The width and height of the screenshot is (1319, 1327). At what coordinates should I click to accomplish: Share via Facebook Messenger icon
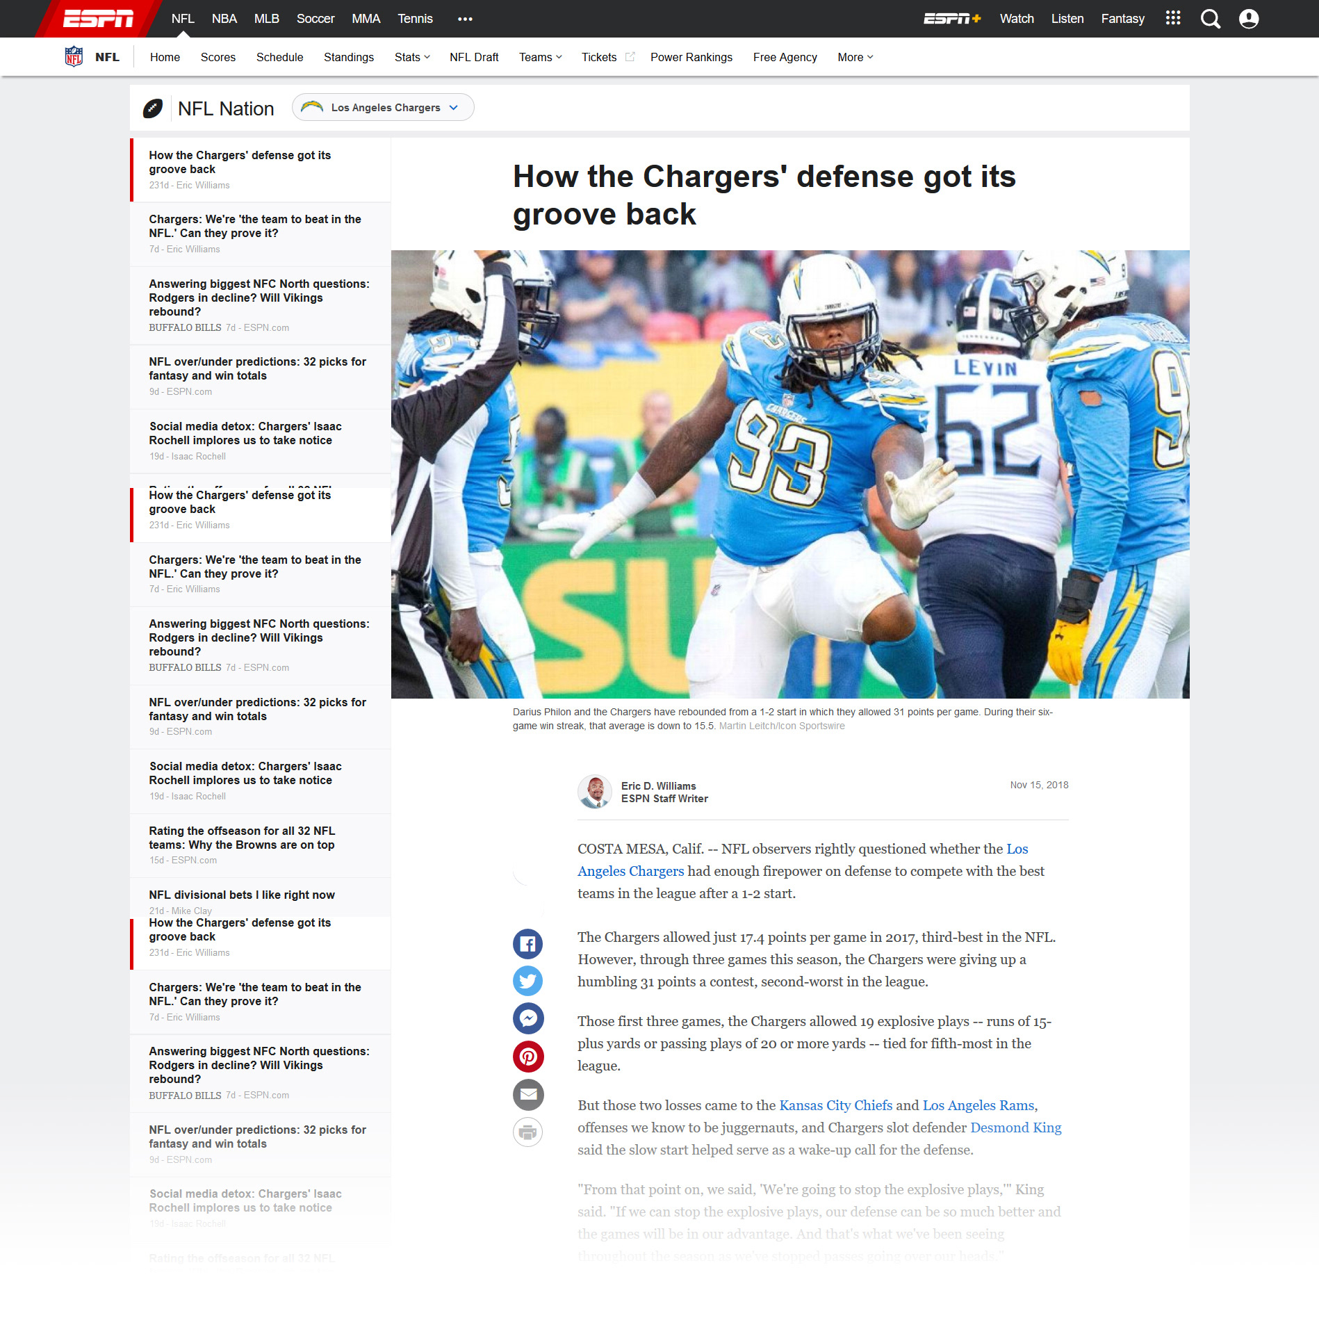[x=528, y=1019]
